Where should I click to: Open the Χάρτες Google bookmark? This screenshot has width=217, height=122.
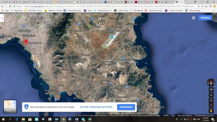[x=193, y=11]
